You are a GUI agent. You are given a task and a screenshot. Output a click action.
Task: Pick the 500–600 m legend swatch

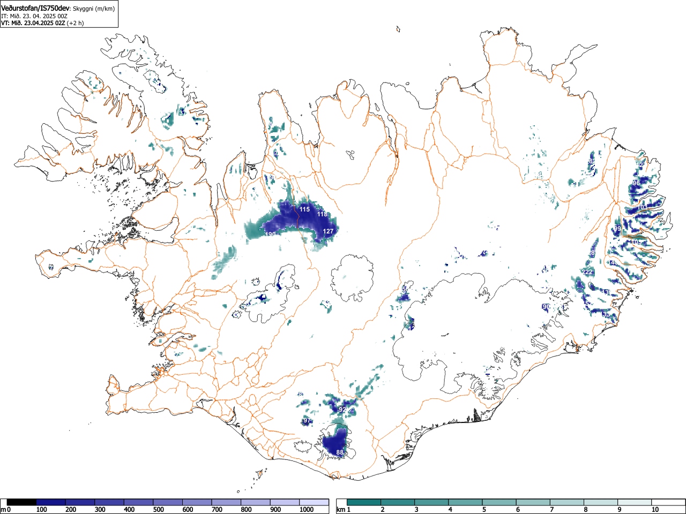[168, 502]
